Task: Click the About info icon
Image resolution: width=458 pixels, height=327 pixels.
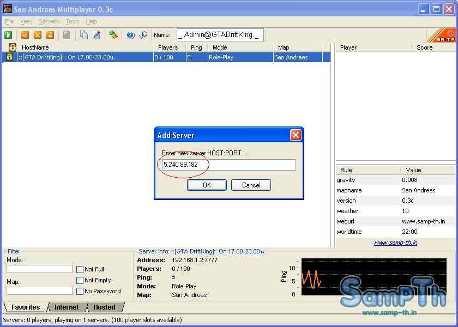Action: click(x=143, y=35)
